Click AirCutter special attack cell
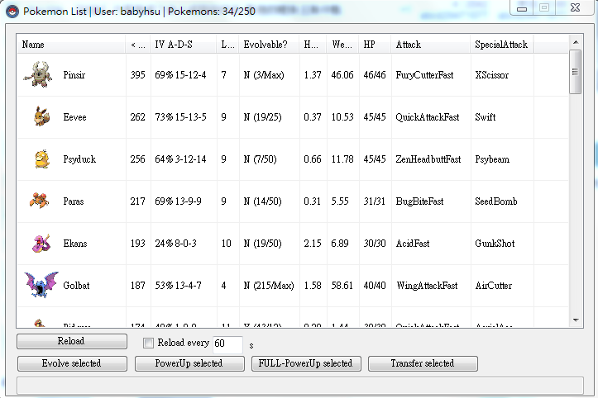598x398 pixels. (494, 286)
